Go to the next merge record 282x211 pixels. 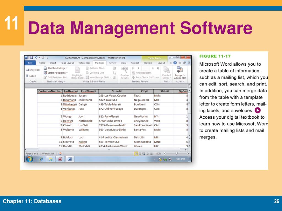pyautogui.click(x=153, y=68)
